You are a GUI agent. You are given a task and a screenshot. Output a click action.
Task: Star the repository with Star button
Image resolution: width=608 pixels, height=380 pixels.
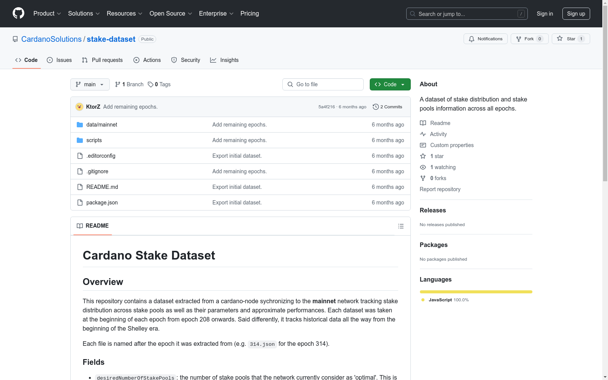571,39
